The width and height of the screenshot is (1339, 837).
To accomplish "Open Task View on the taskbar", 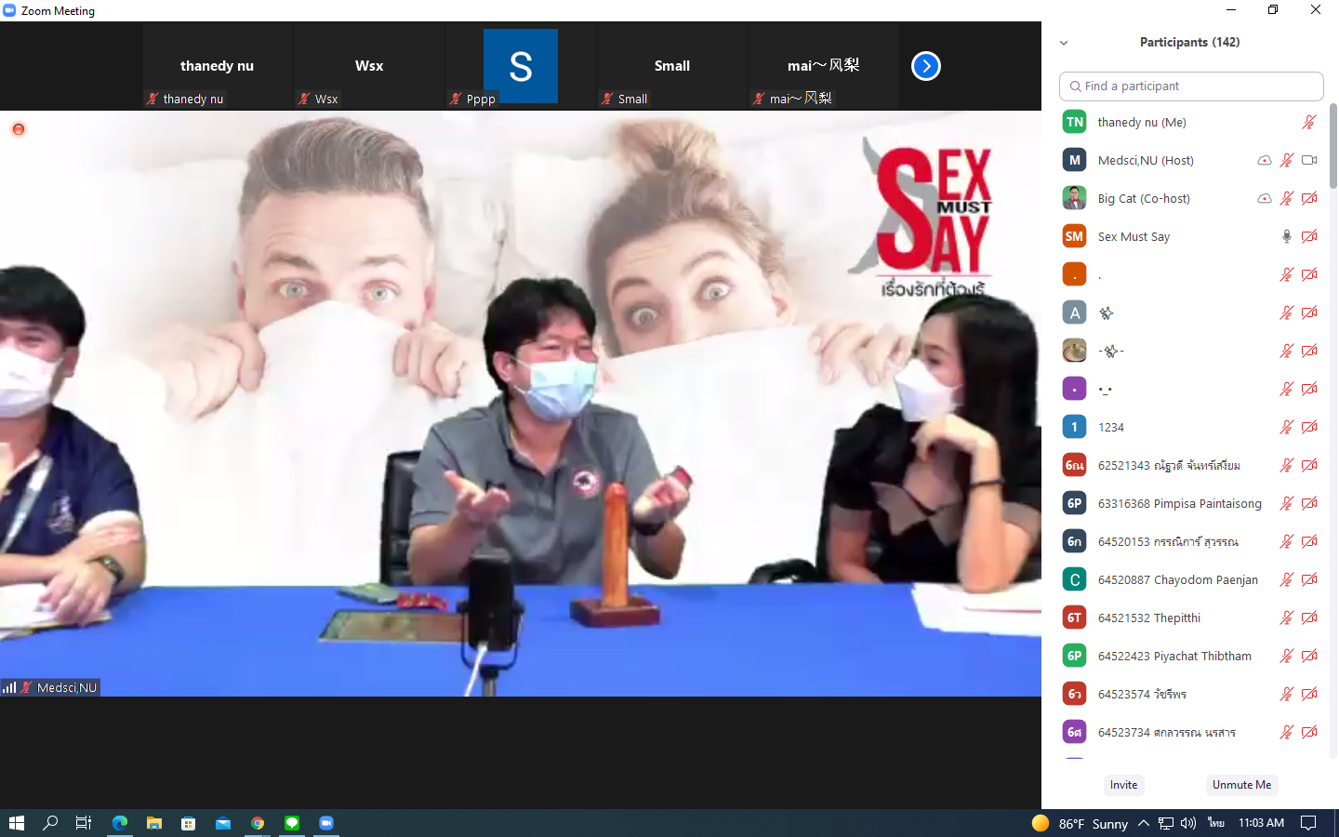I will [84, 823].
